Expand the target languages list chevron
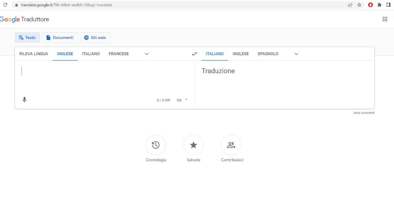This screenshot has height=222, width=394. coord(296,54)
